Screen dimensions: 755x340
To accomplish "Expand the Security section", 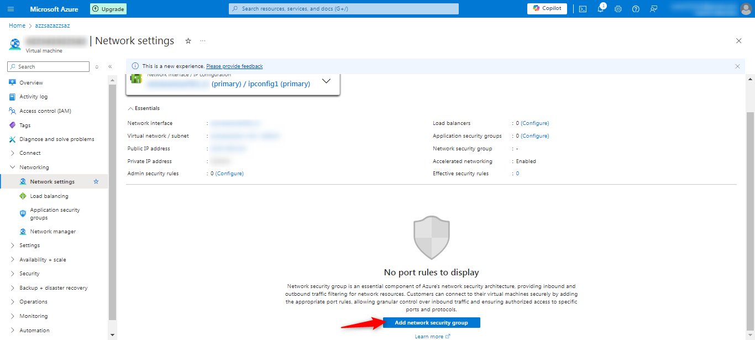I will pos(13,274).
